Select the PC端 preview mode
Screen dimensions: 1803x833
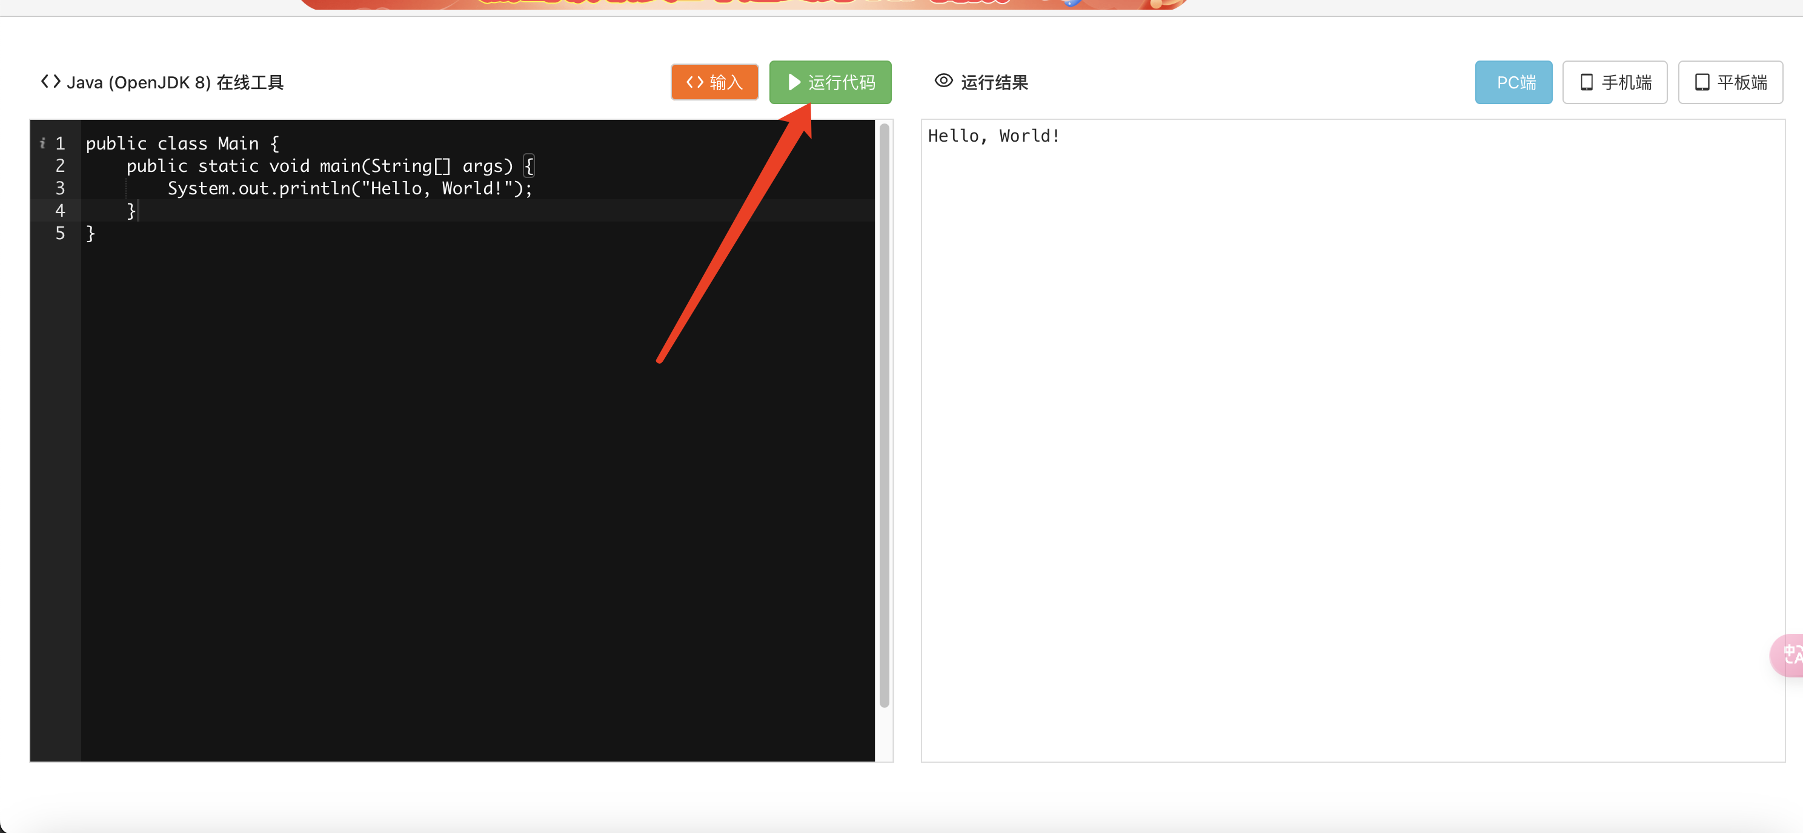[x=1513, y=82]
